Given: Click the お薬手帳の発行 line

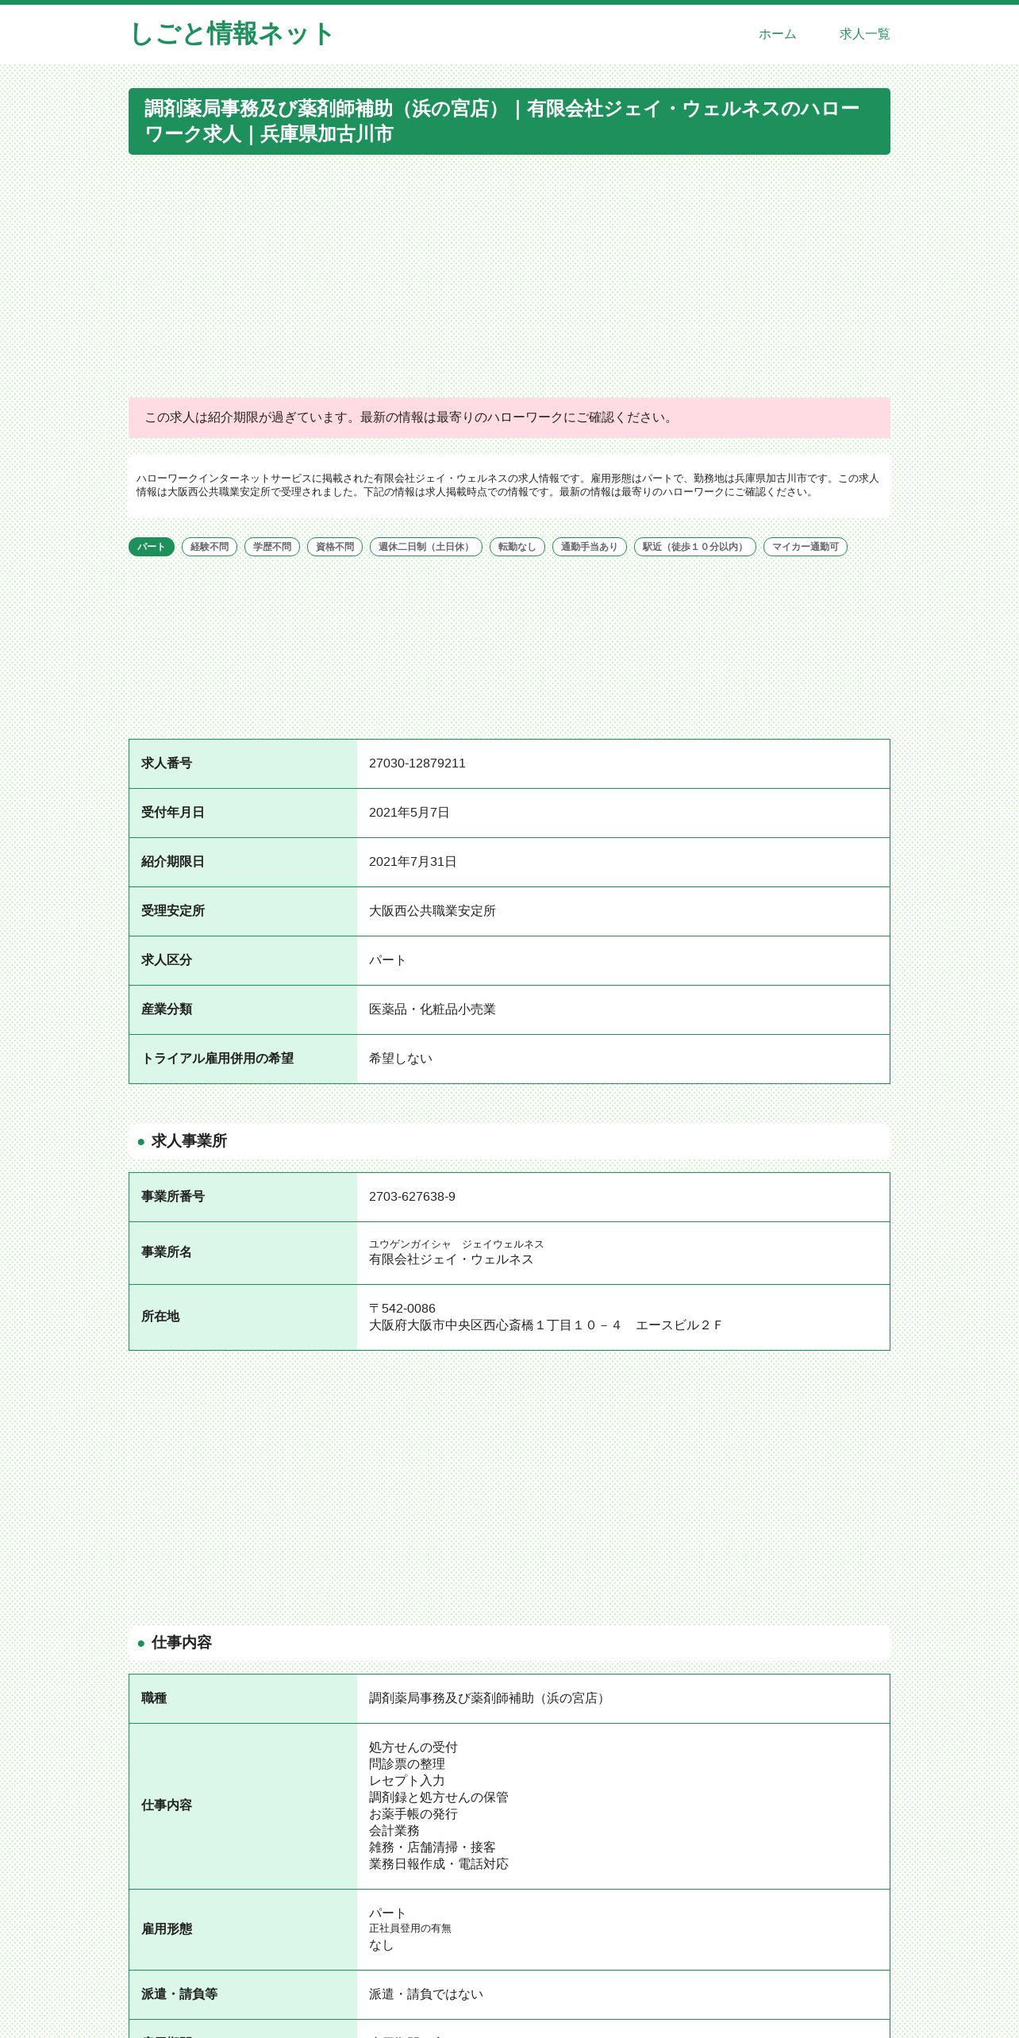Looking at the screenshot, I should 413,1814.
